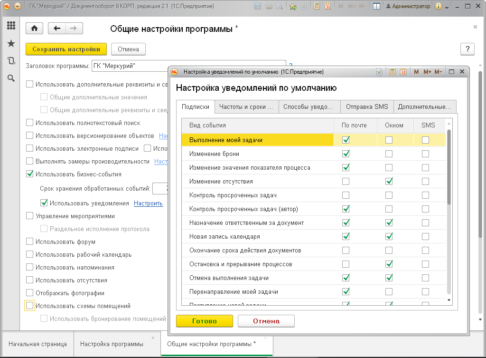Screen dimensions: 486x358
Task: Open the Настроить notifications link
Action: coord(148,203)
